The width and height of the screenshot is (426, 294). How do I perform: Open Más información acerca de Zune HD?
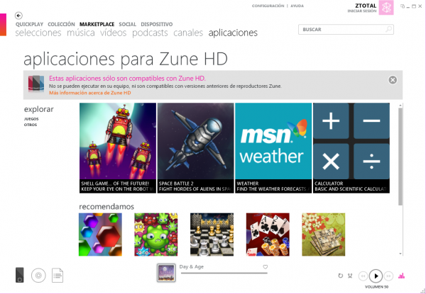(90, 93)
